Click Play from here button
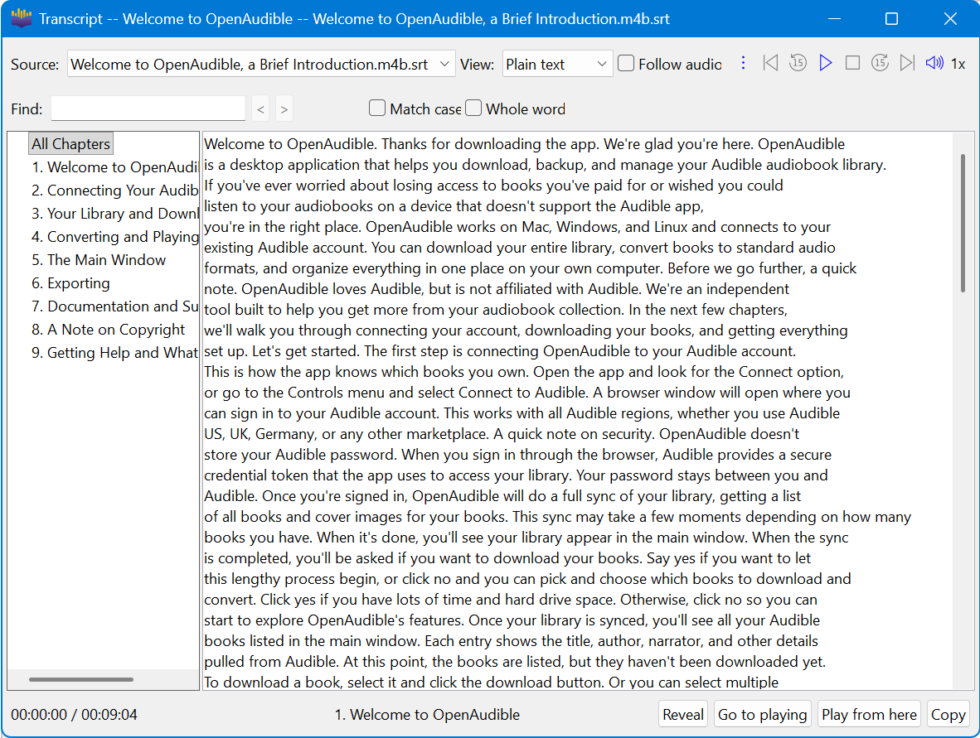The width and height of the screenshot is (980, 738). [x=870, y=714]
